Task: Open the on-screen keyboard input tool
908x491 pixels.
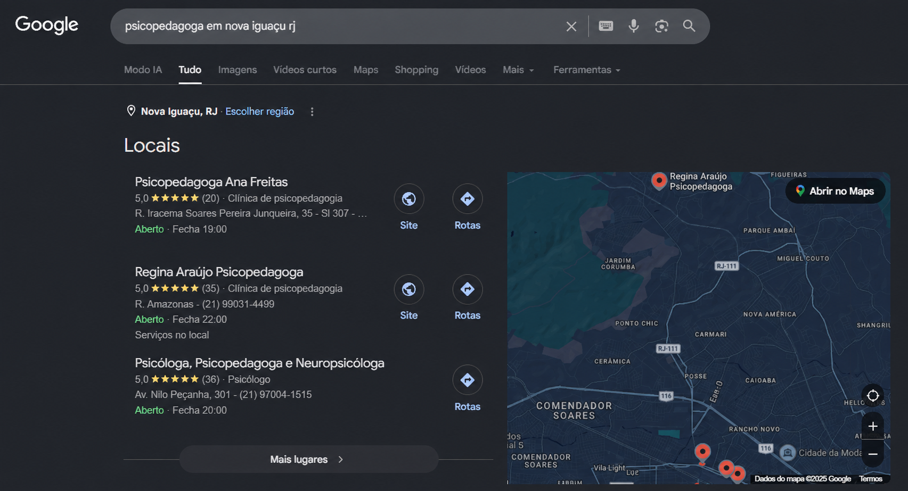Action: coord(606,26)
